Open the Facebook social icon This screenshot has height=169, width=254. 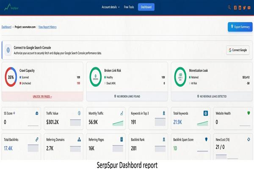[235, 8]
